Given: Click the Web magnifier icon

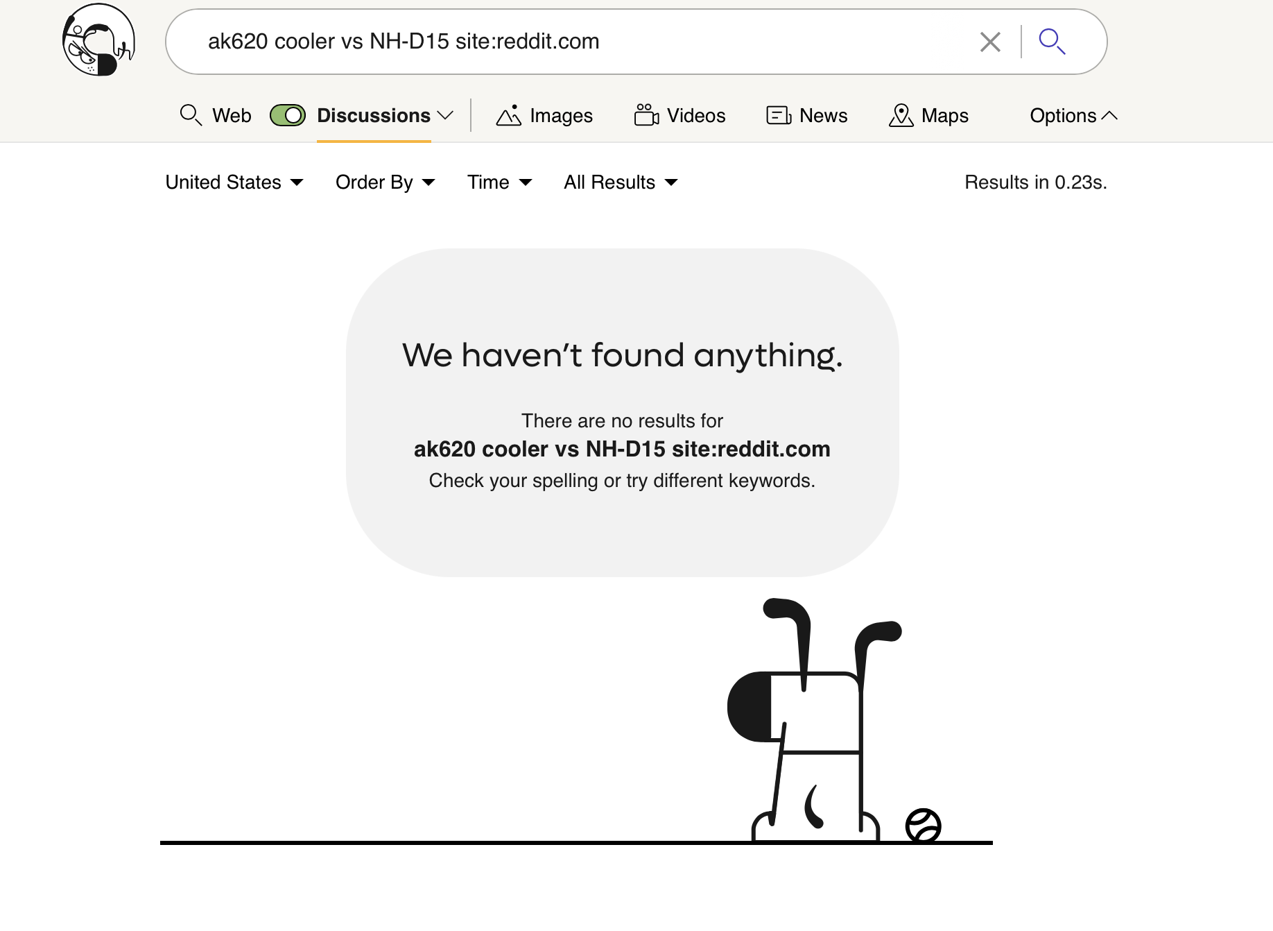Looking at the screenshot, I should (191, 115).
